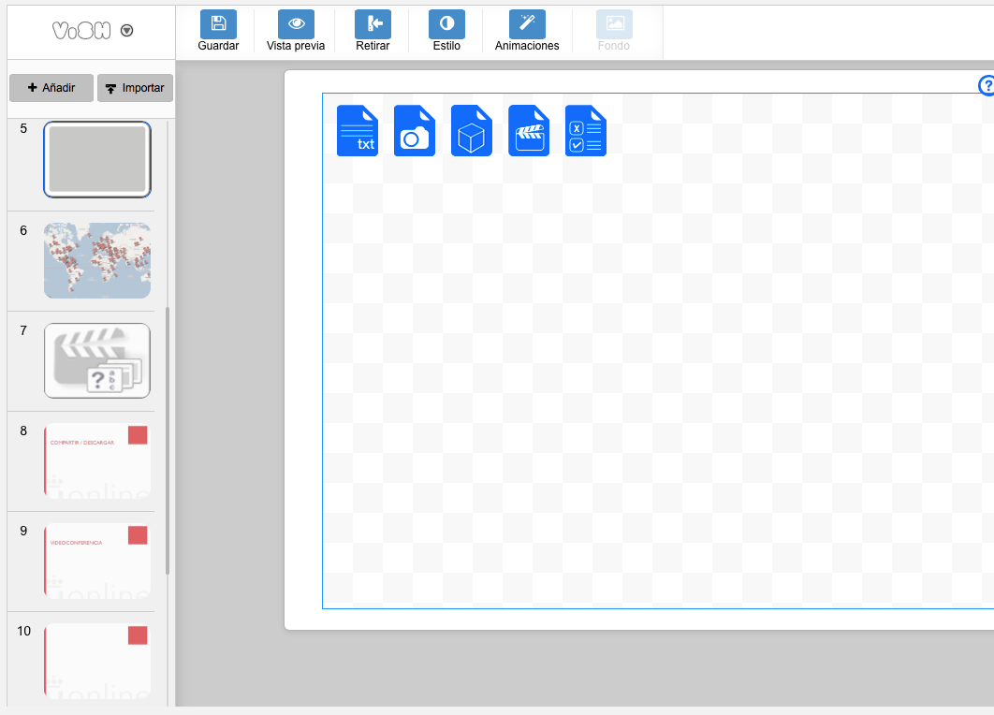Click the Retirar toolbar icon

373,24
